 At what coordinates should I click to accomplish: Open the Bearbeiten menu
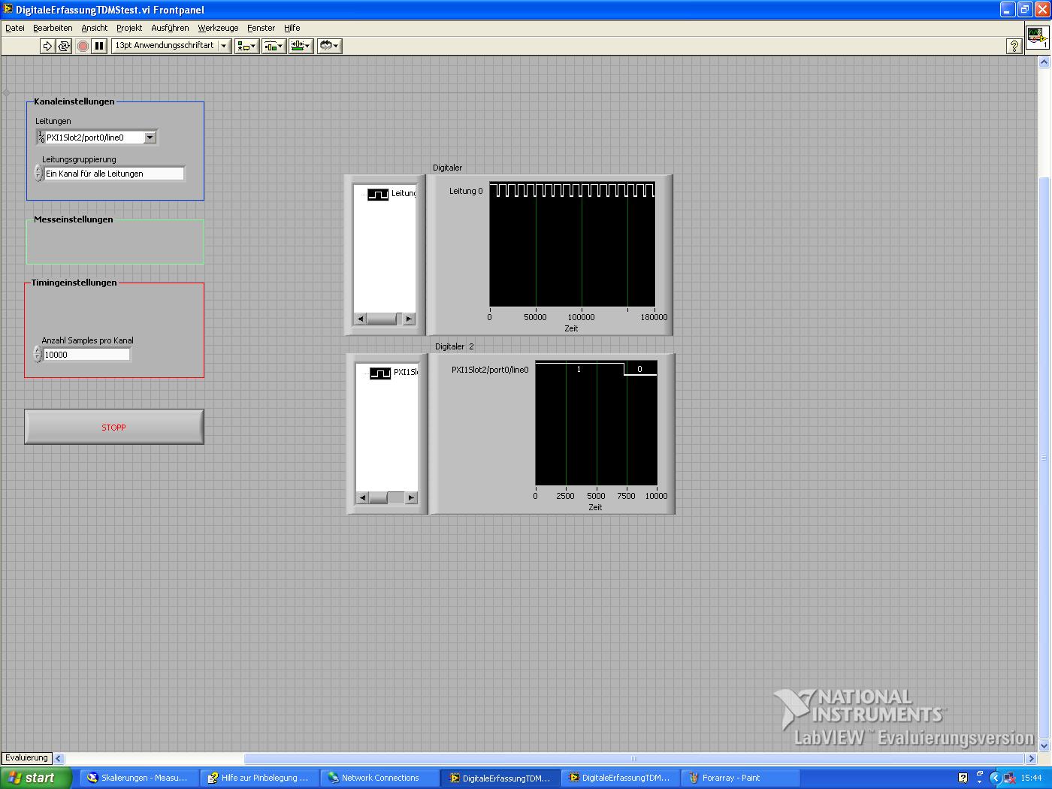point(53,28)
